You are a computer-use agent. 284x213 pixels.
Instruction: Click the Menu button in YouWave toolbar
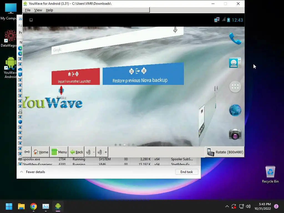pyautogui.click(x=59, y=152)
